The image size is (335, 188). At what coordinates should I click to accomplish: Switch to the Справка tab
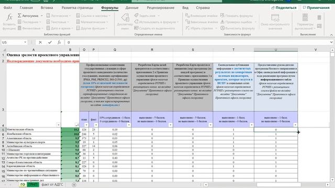point(203,8)
